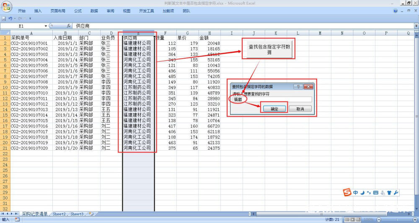The image size is (419, 223).
Task: Click the Excel Help question mark icon
Action: [396, 11]
